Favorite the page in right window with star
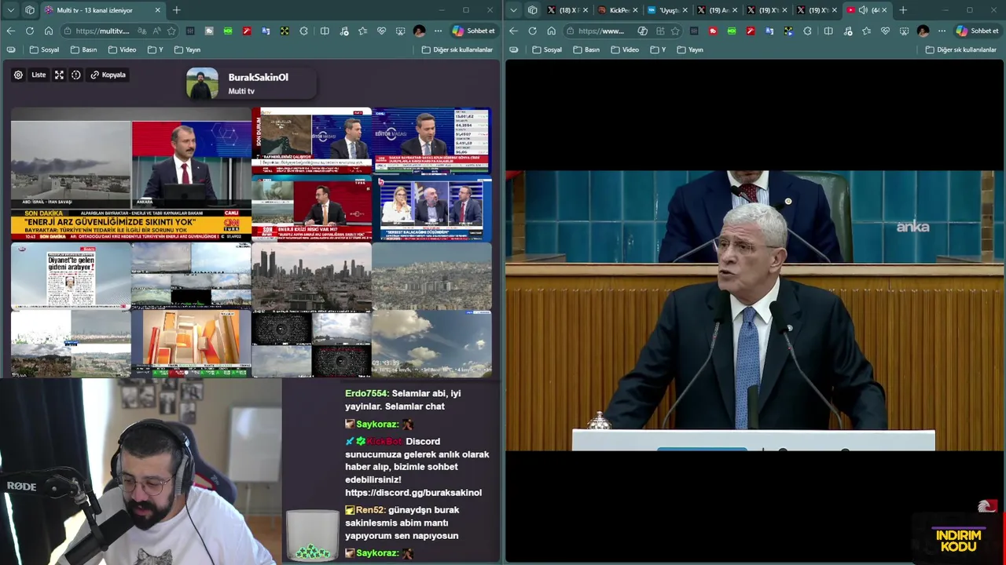This screenshot has width=1006, height=565. pos(674,31)
